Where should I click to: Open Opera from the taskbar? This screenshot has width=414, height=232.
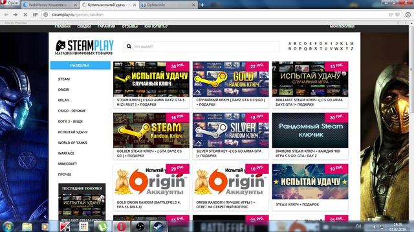tap(122, 226)
